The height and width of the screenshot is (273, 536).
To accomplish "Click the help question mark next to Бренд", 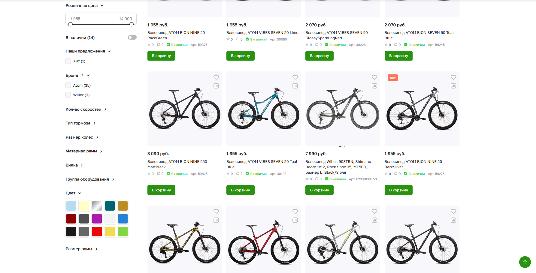I will (x=82, y=76).
